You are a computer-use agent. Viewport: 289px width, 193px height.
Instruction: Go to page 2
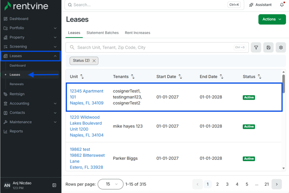point(217,184)
